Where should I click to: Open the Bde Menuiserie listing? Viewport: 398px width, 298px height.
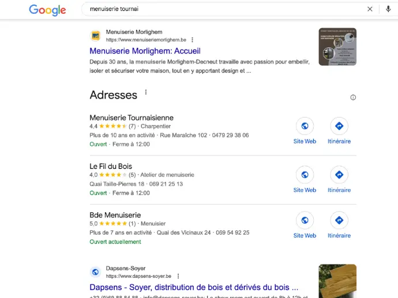click(115, 215)
